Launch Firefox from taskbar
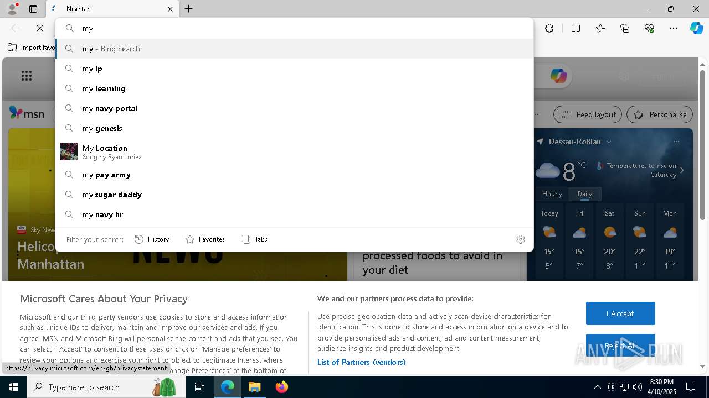This screenshot has height=398, width=709. [282, 387]
